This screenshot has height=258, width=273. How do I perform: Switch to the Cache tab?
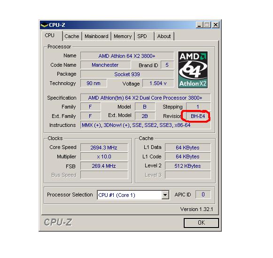(x=71, y=36)
